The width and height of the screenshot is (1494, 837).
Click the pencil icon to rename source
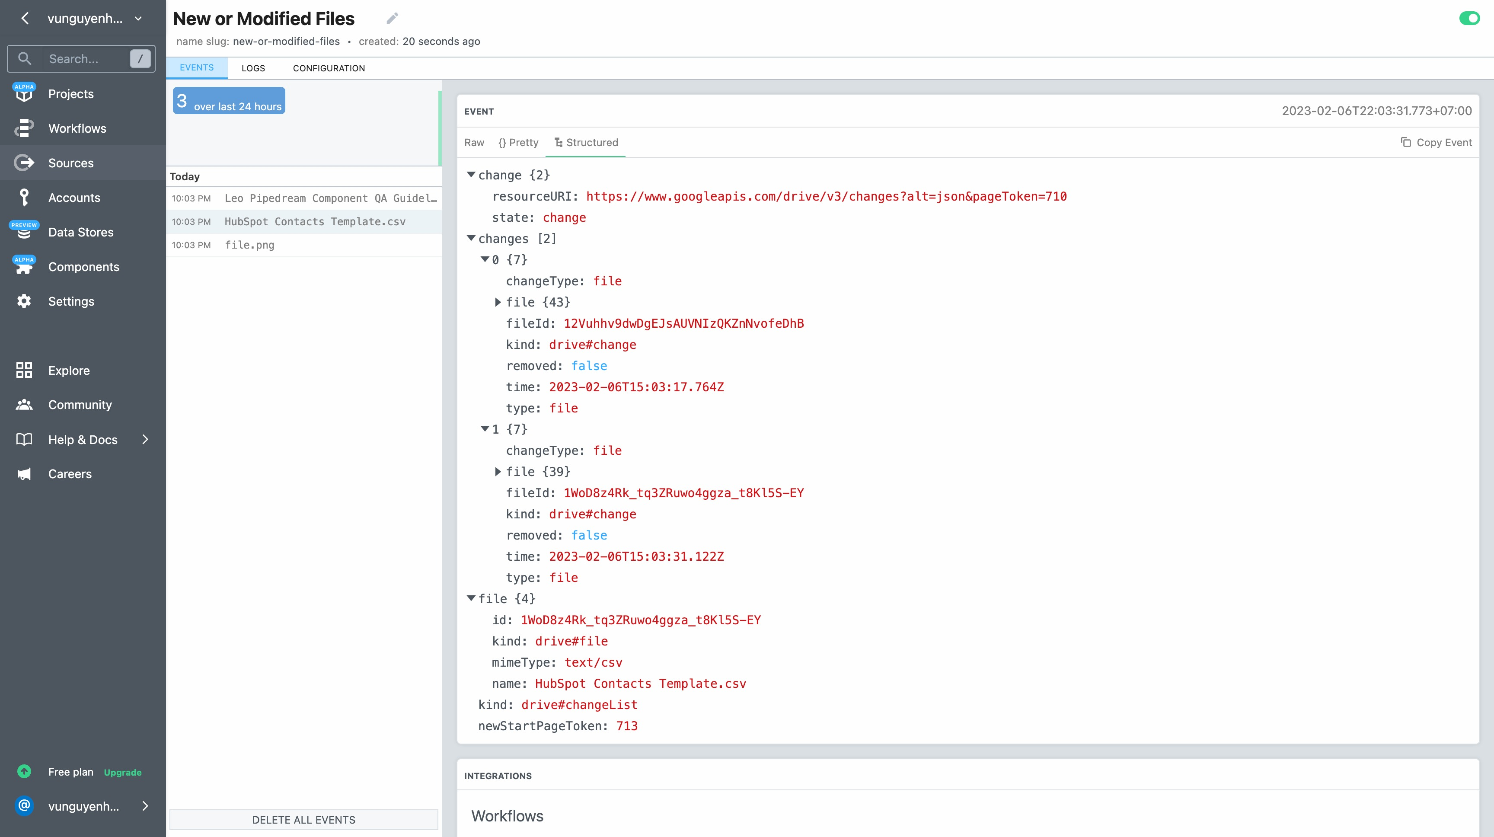(x=392, y=19)
